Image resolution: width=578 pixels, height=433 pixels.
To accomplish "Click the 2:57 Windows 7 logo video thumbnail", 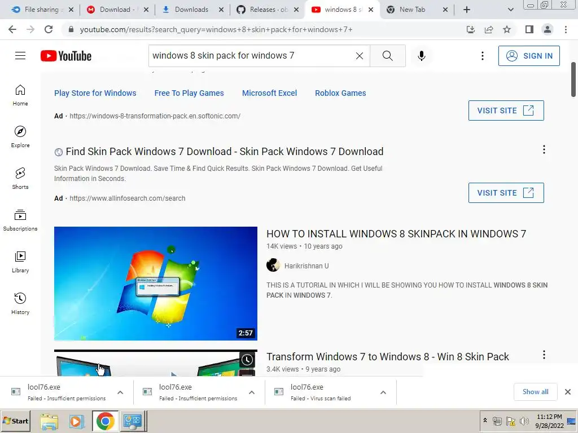I will (x=156, y=284).
